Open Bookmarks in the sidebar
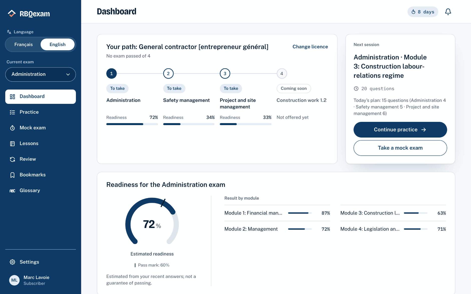The height and width of the screenshot is (294, 471). click(x=41, y=175)
